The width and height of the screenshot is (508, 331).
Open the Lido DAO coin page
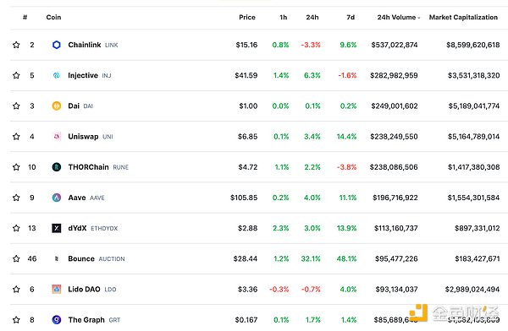[84, 289]
